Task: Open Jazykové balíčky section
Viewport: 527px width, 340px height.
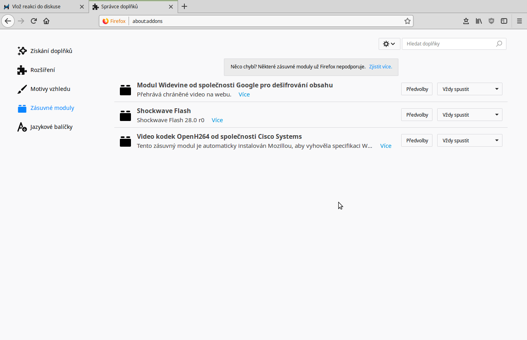Action: (x=51, y=127)
